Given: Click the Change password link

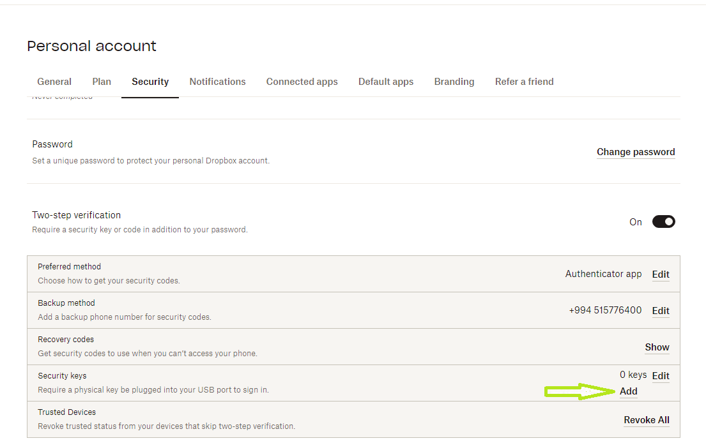Looking at the screenshot, I should [636, 152].
